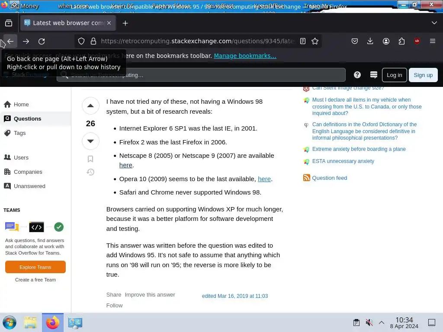Screen dimensions: 443x332
Task: Open ESTA unnecessary anxiety question
Action: (343, 161)
